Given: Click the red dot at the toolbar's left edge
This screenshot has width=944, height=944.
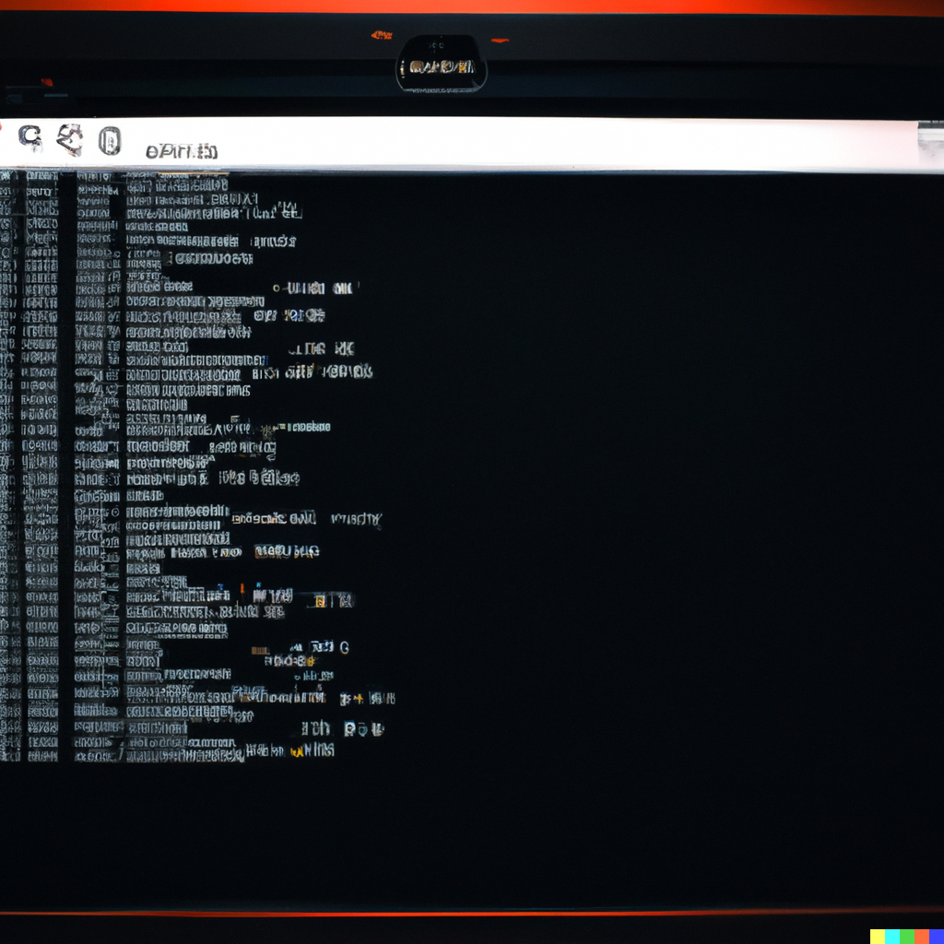Looking at the screenshot, I should tap(2, 129).
